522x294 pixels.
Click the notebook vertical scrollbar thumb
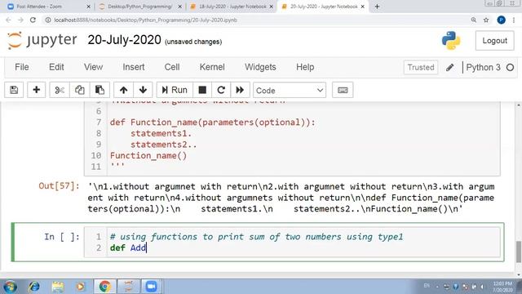click(x=519, y=252)
